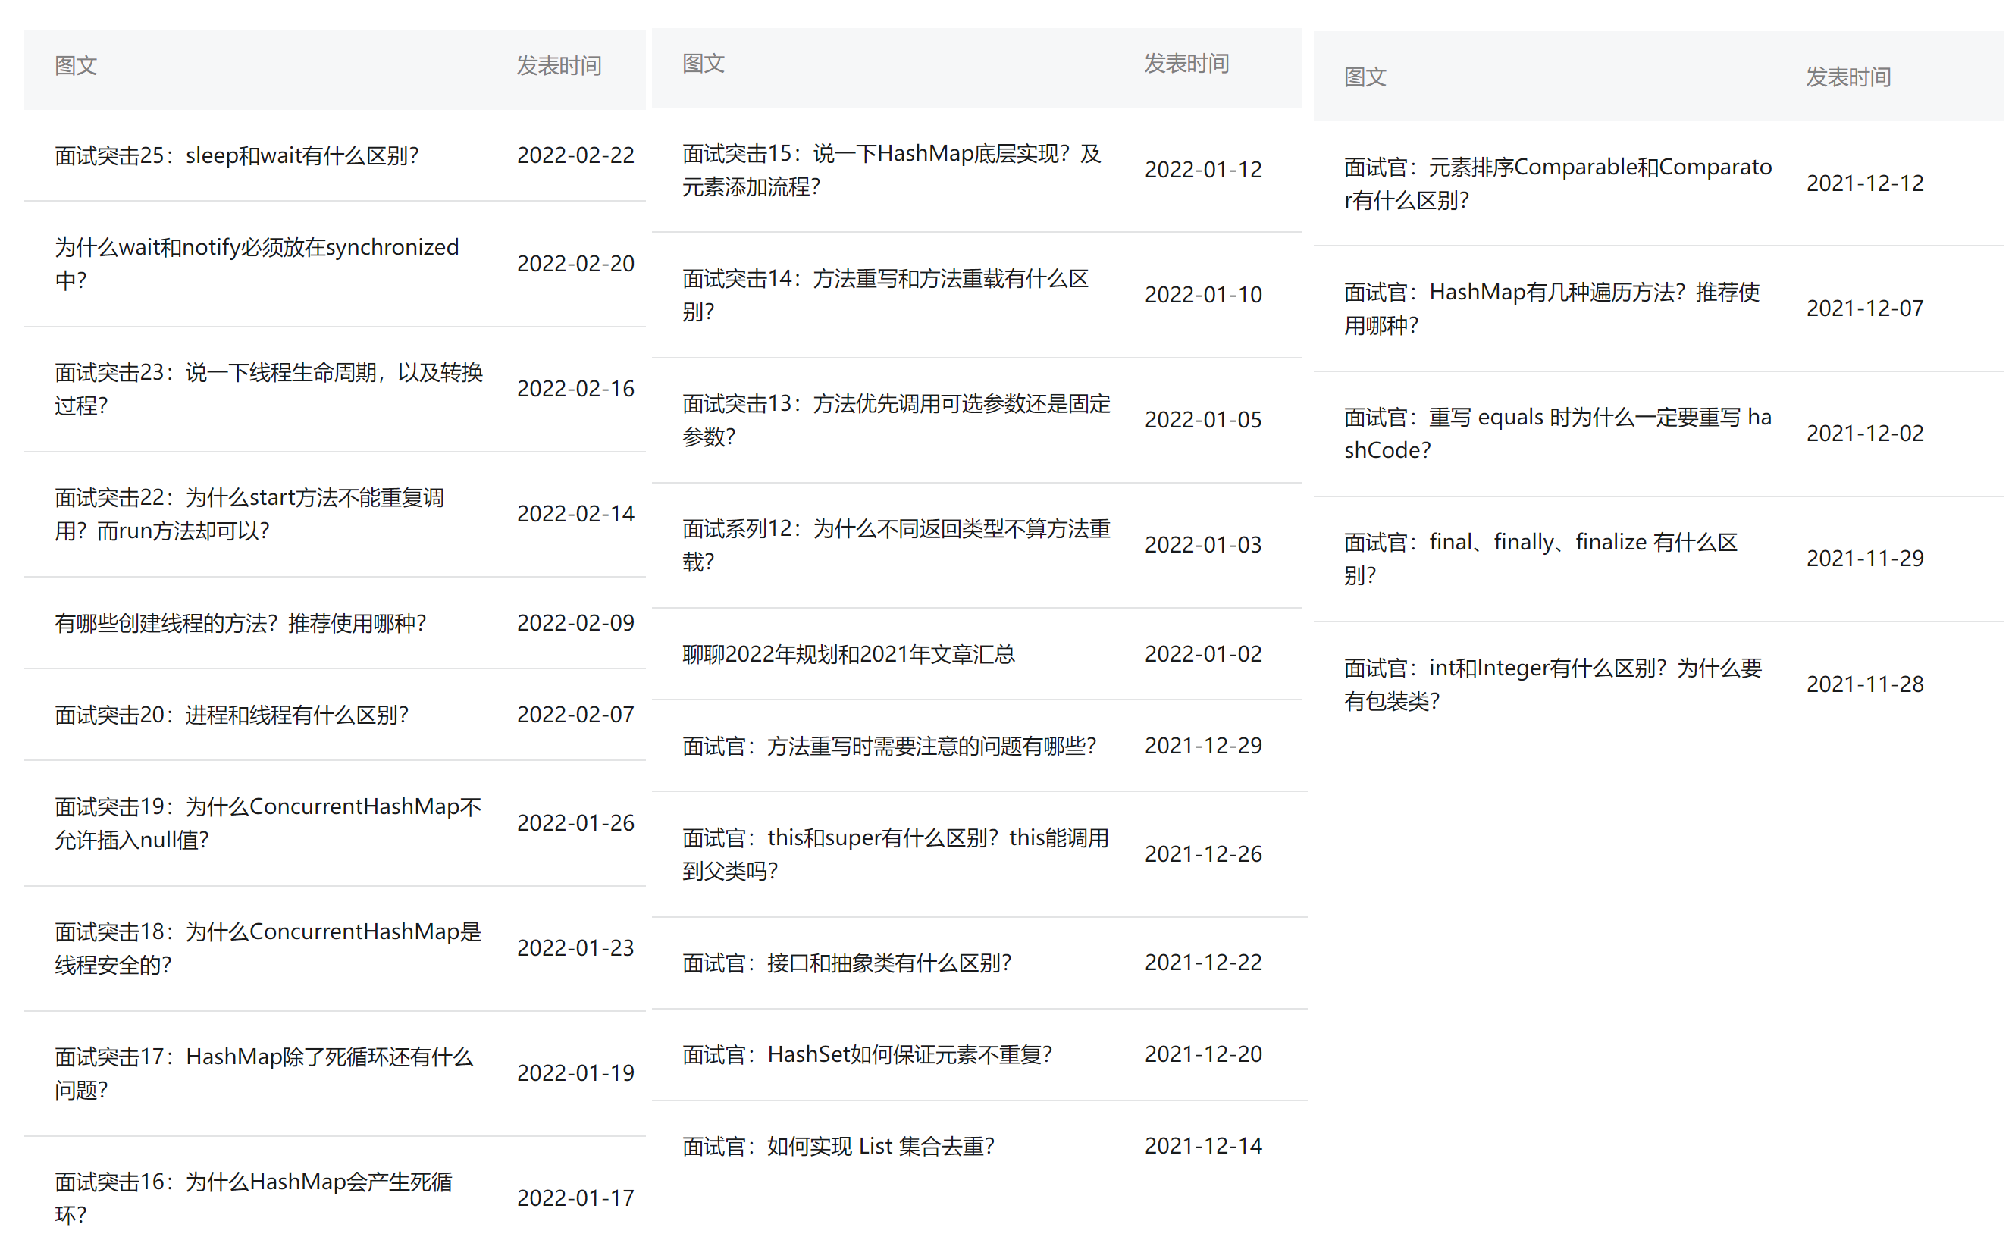Click the date 2022-01-19
The image size is (2012, 1243).
(575, 1072)
